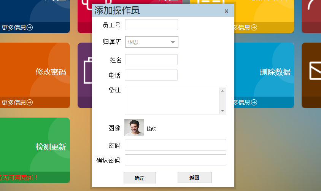Screen dimensions: 321x191
Task: Click the briefcase icon on purple tile
Action: (84, 71)
